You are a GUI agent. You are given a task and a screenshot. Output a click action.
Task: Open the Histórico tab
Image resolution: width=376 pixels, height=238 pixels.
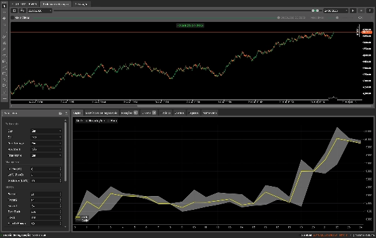pyautogui.click(x=165, y=113)
